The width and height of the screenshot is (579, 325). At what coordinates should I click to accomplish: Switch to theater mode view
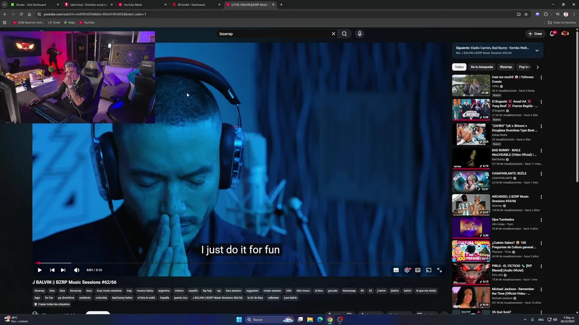coord(418,270)
